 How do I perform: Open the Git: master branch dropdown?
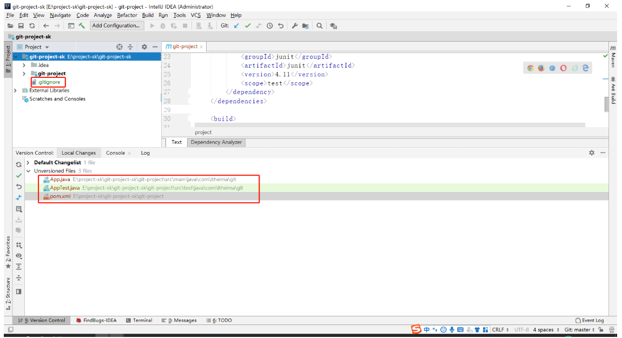(580, 330)
